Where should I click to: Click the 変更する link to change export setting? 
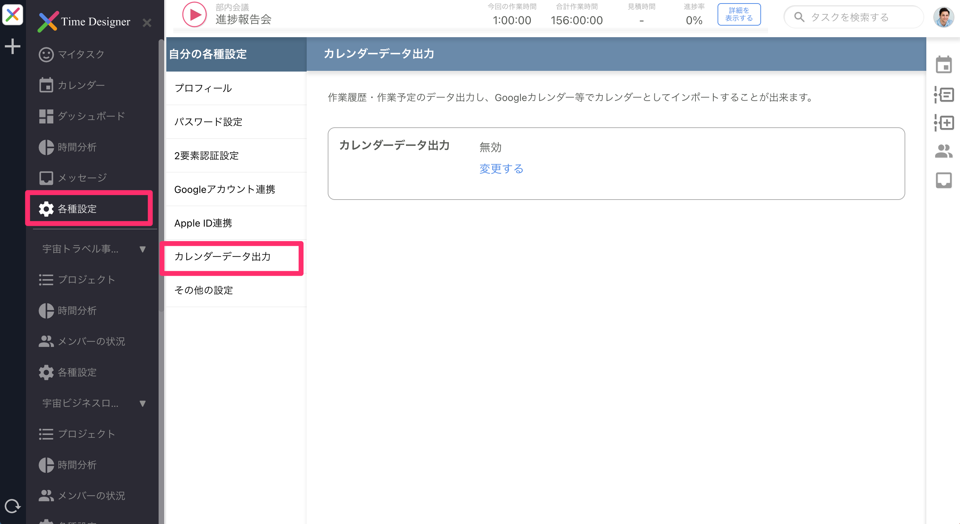501,168
